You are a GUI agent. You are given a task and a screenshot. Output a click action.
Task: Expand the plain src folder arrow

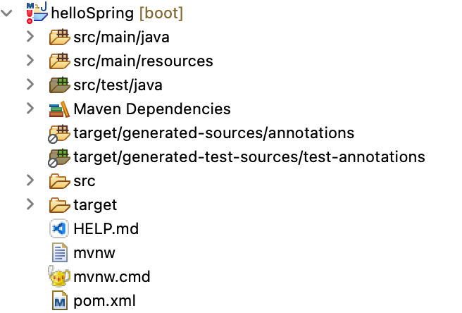(30, 181)
